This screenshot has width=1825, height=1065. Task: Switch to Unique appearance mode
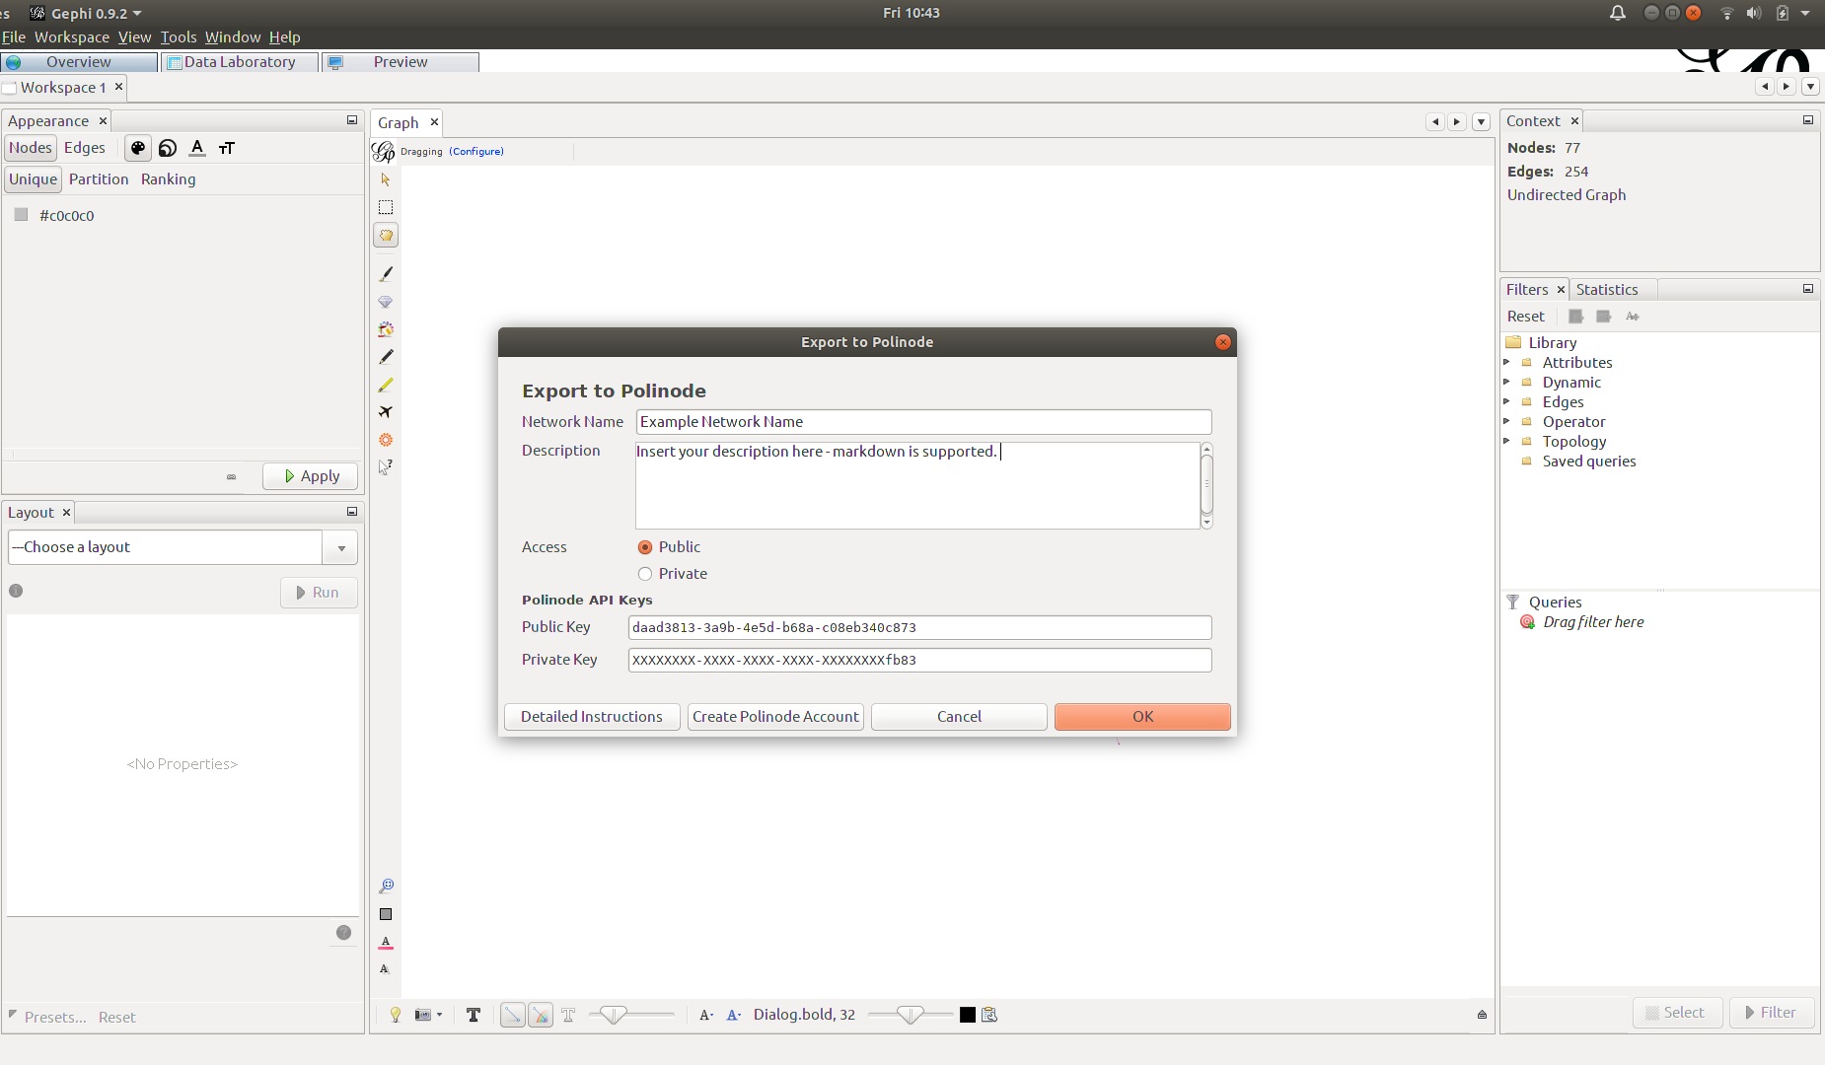coord(34,179)
